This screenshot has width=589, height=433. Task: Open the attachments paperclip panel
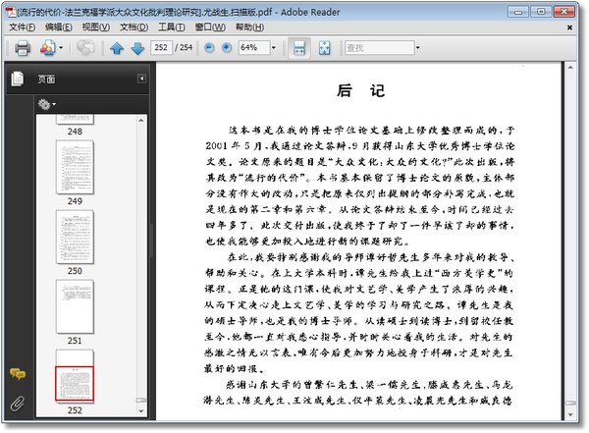click(18, 404)
